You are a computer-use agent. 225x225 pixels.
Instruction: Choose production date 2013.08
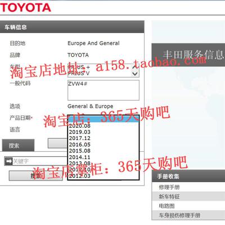coord(79,163)
